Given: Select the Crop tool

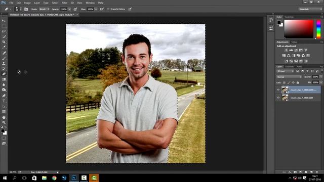Looking at the screenshot, I should (4, 42).
